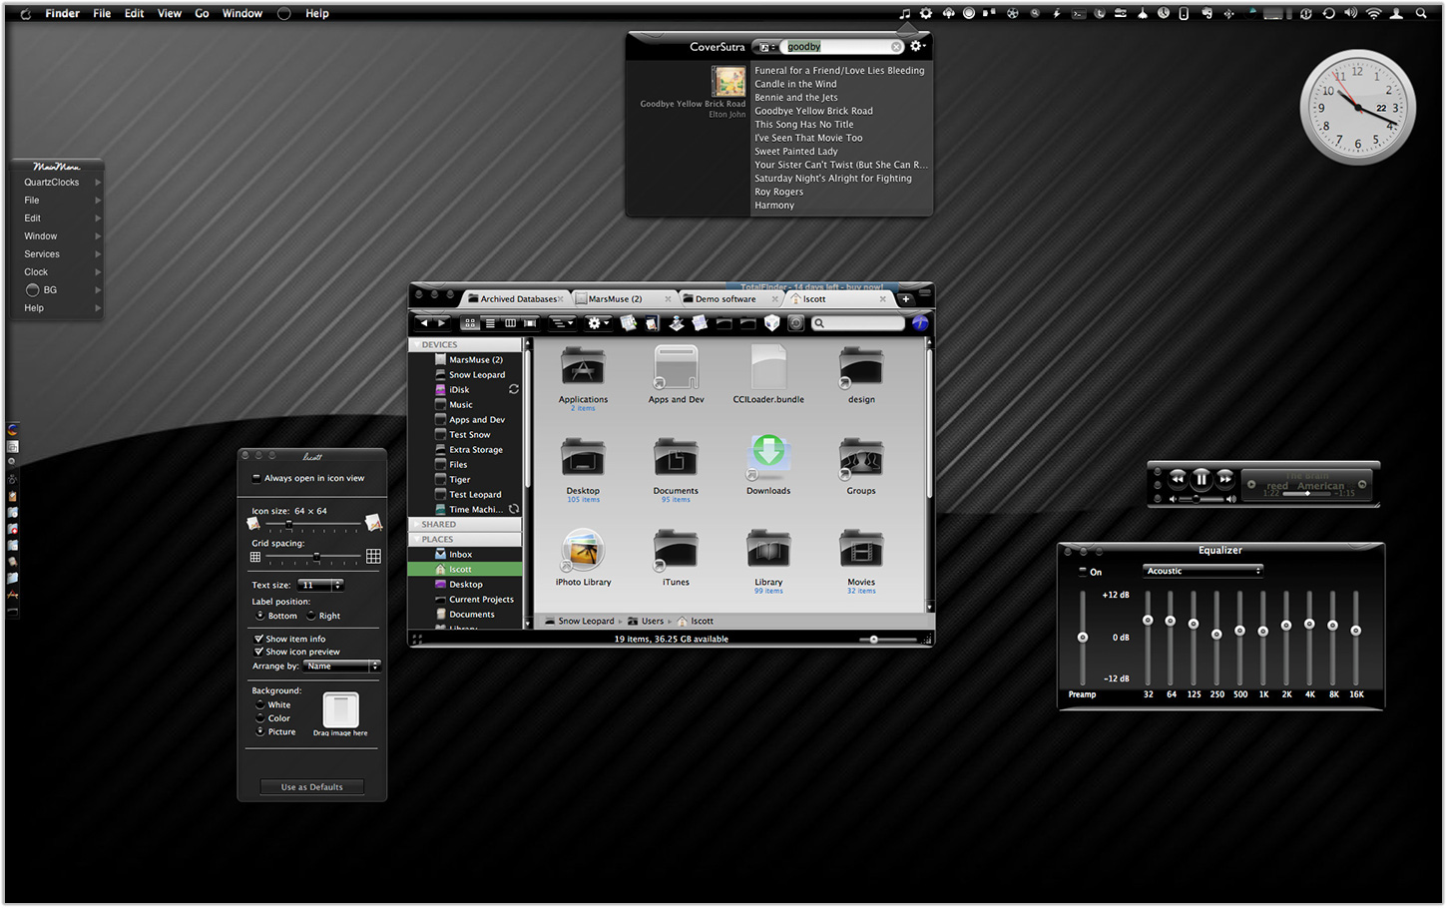Click repeat arrow icon in mini player display
Viewport: 1447px width, 908px height.
[1363, 485]
